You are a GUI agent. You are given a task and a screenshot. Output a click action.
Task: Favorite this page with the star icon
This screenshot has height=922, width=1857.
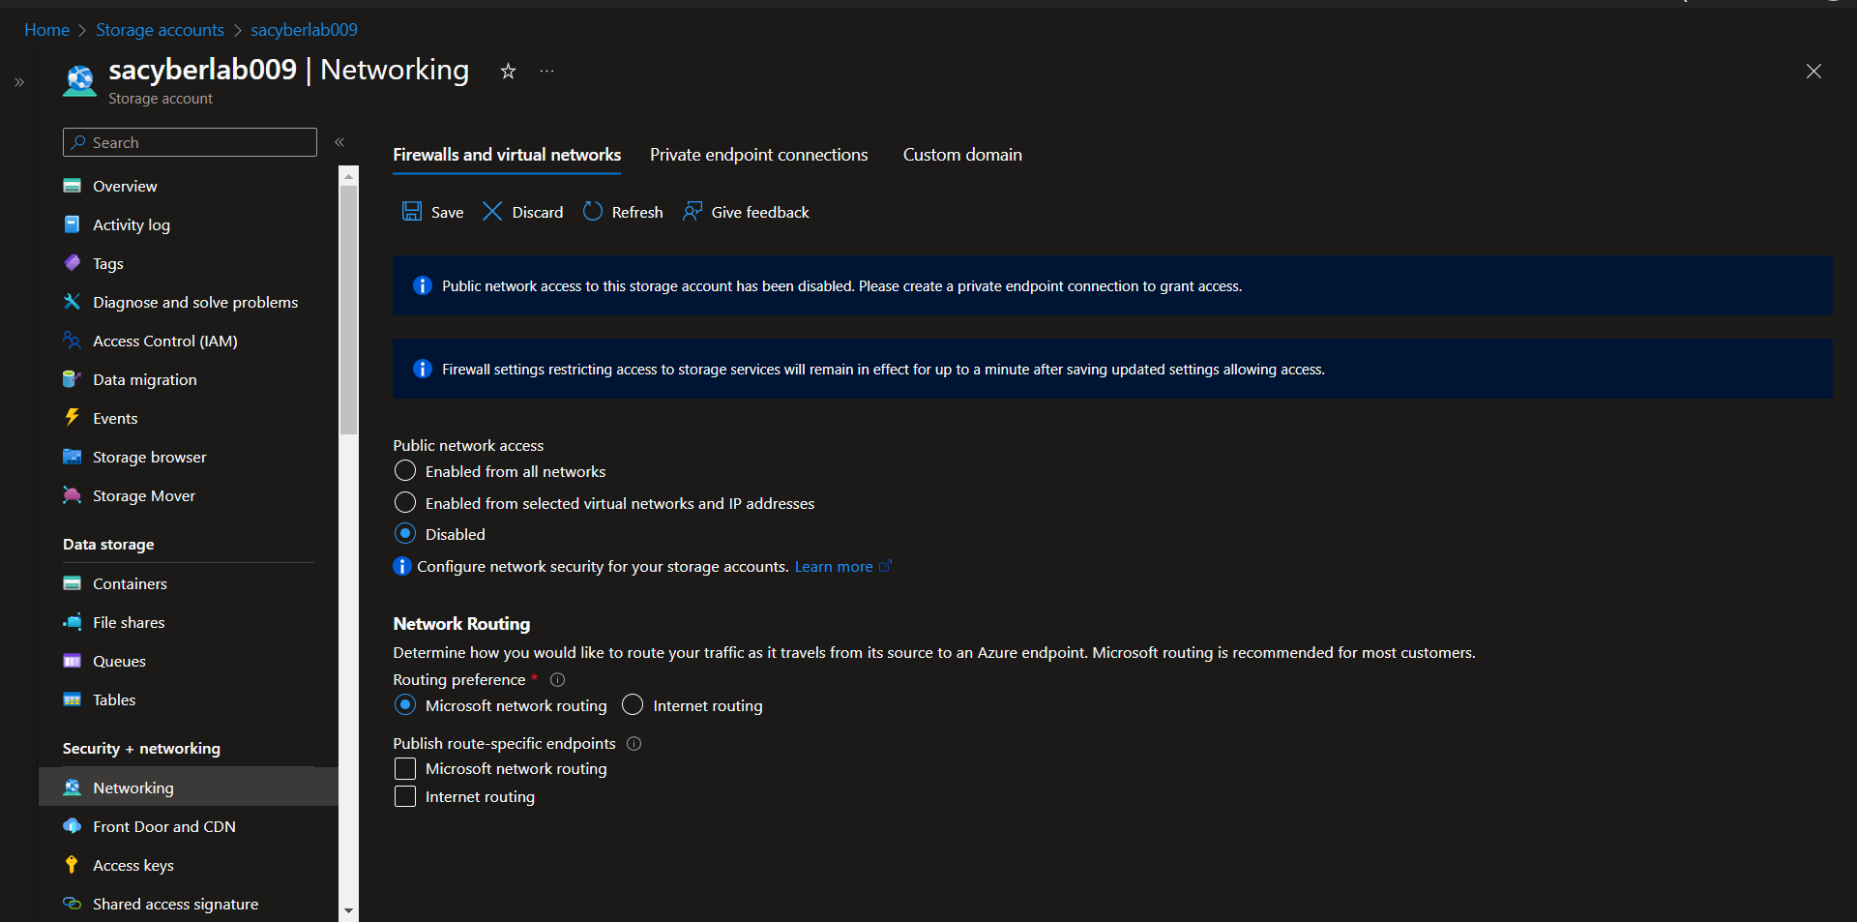[x=508, y=71]
